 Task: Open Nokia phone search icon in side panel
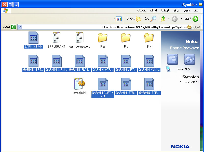189,59
